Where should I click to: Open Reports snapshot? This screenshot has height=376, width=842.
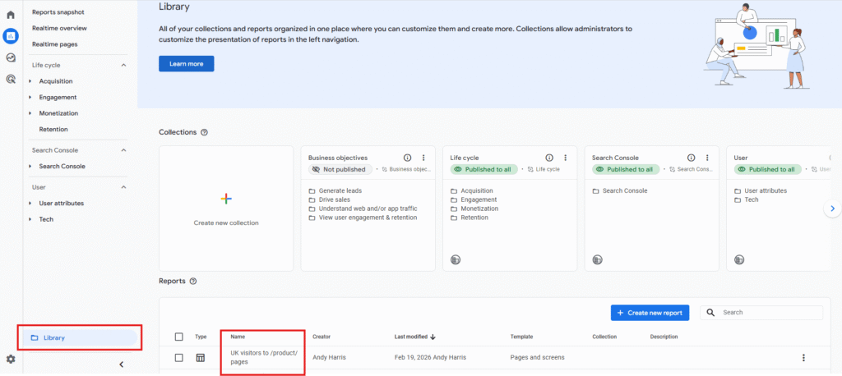click(58, 11)
